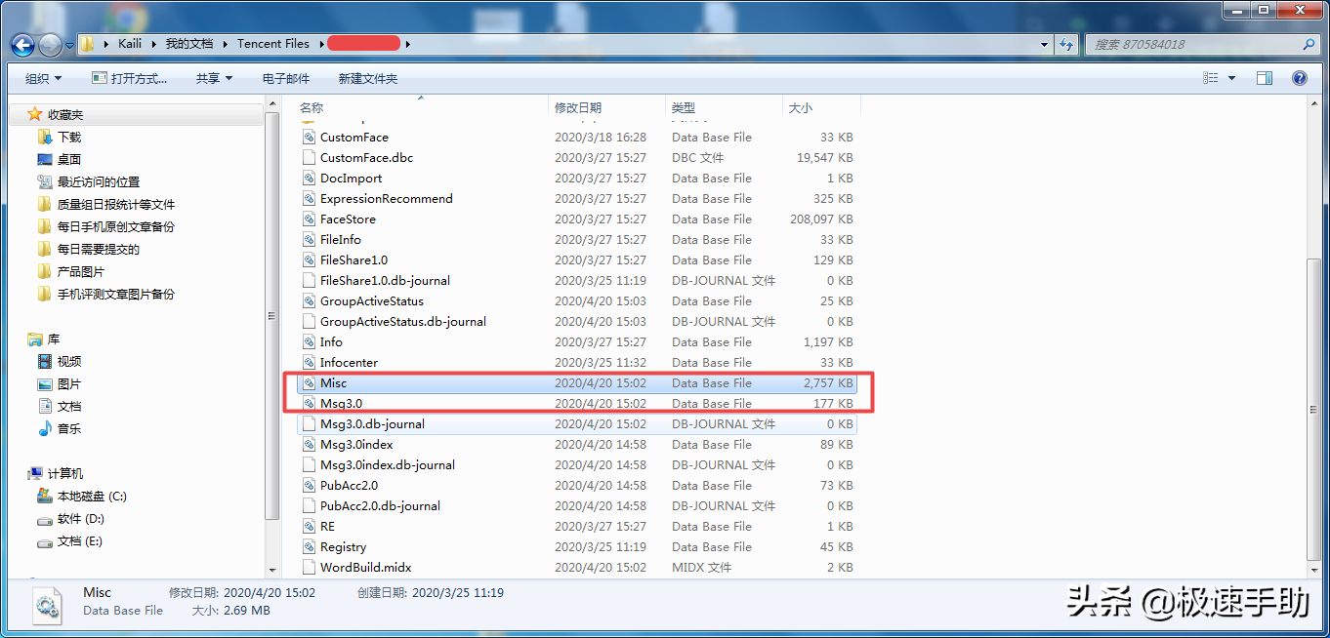This screenshot has width=1330, height=638.
Task: Click the 电子邮件 toolbar button
Action: point(286,78)
